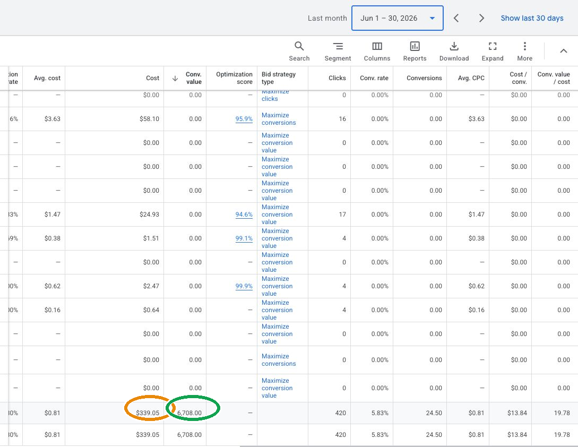The width and height of the screenshot is (578, 447).
Task: Open the 94.6% optimization score link
Action: pos(244,214)
